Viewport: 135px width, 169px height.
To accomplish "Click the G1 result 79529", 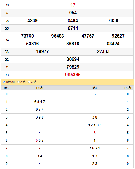I will click(x=73, y=67).
